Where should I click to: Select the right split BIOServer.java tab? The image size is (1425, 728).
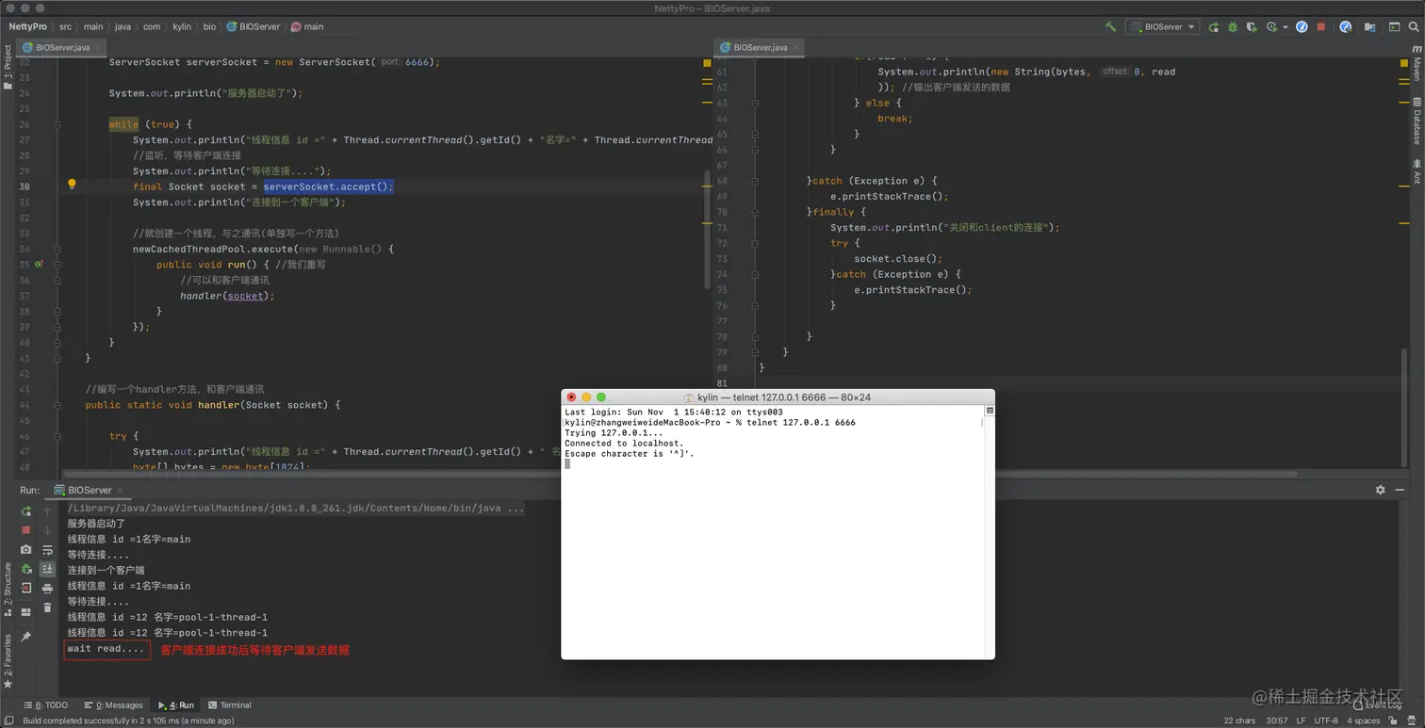(x=760, y=47)
